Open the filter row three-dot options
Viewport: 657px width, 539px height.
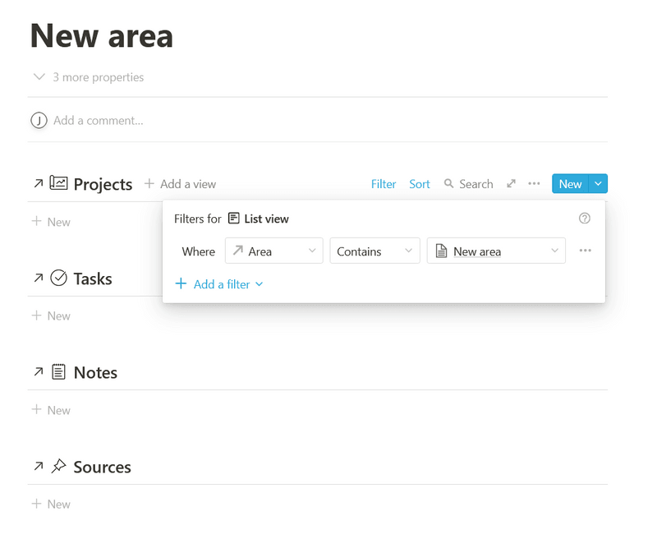click(585, 251)
